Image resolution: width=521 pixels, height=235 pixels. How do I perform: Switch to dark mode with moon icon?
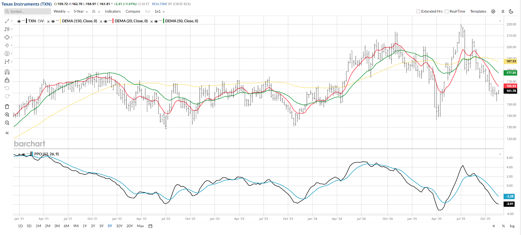pos(511,11)
